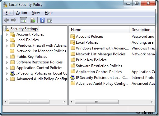Click Advanced Audit Policy folder icon in list pane
159x116 pixels.
pyautogui.click(x=73, y=83)
